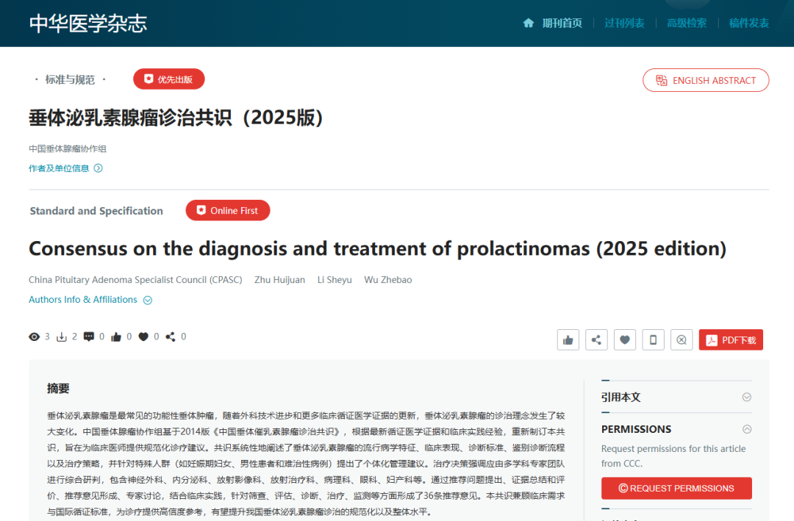
Task: Click the share icon button
Action: 596,339
